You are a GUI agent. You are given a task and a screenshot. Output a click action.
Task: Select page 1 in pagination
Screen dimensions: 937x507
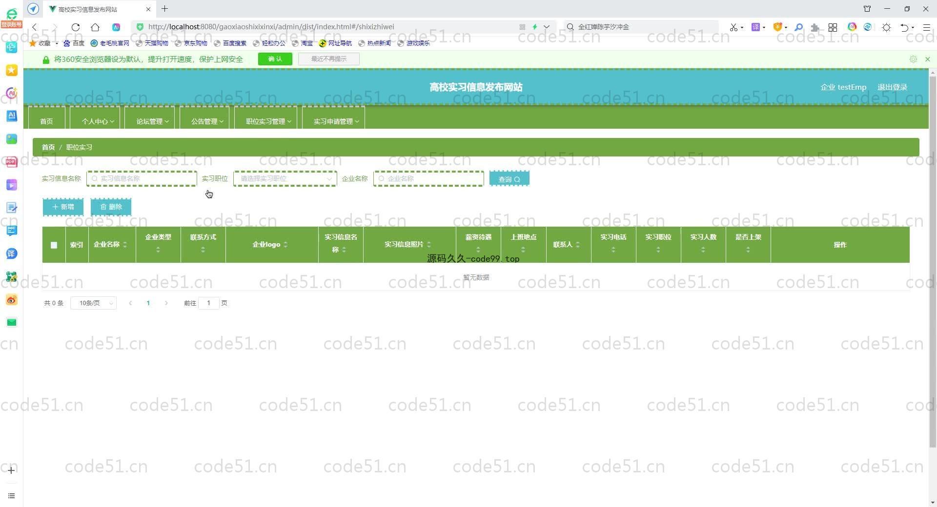[148, 303]
